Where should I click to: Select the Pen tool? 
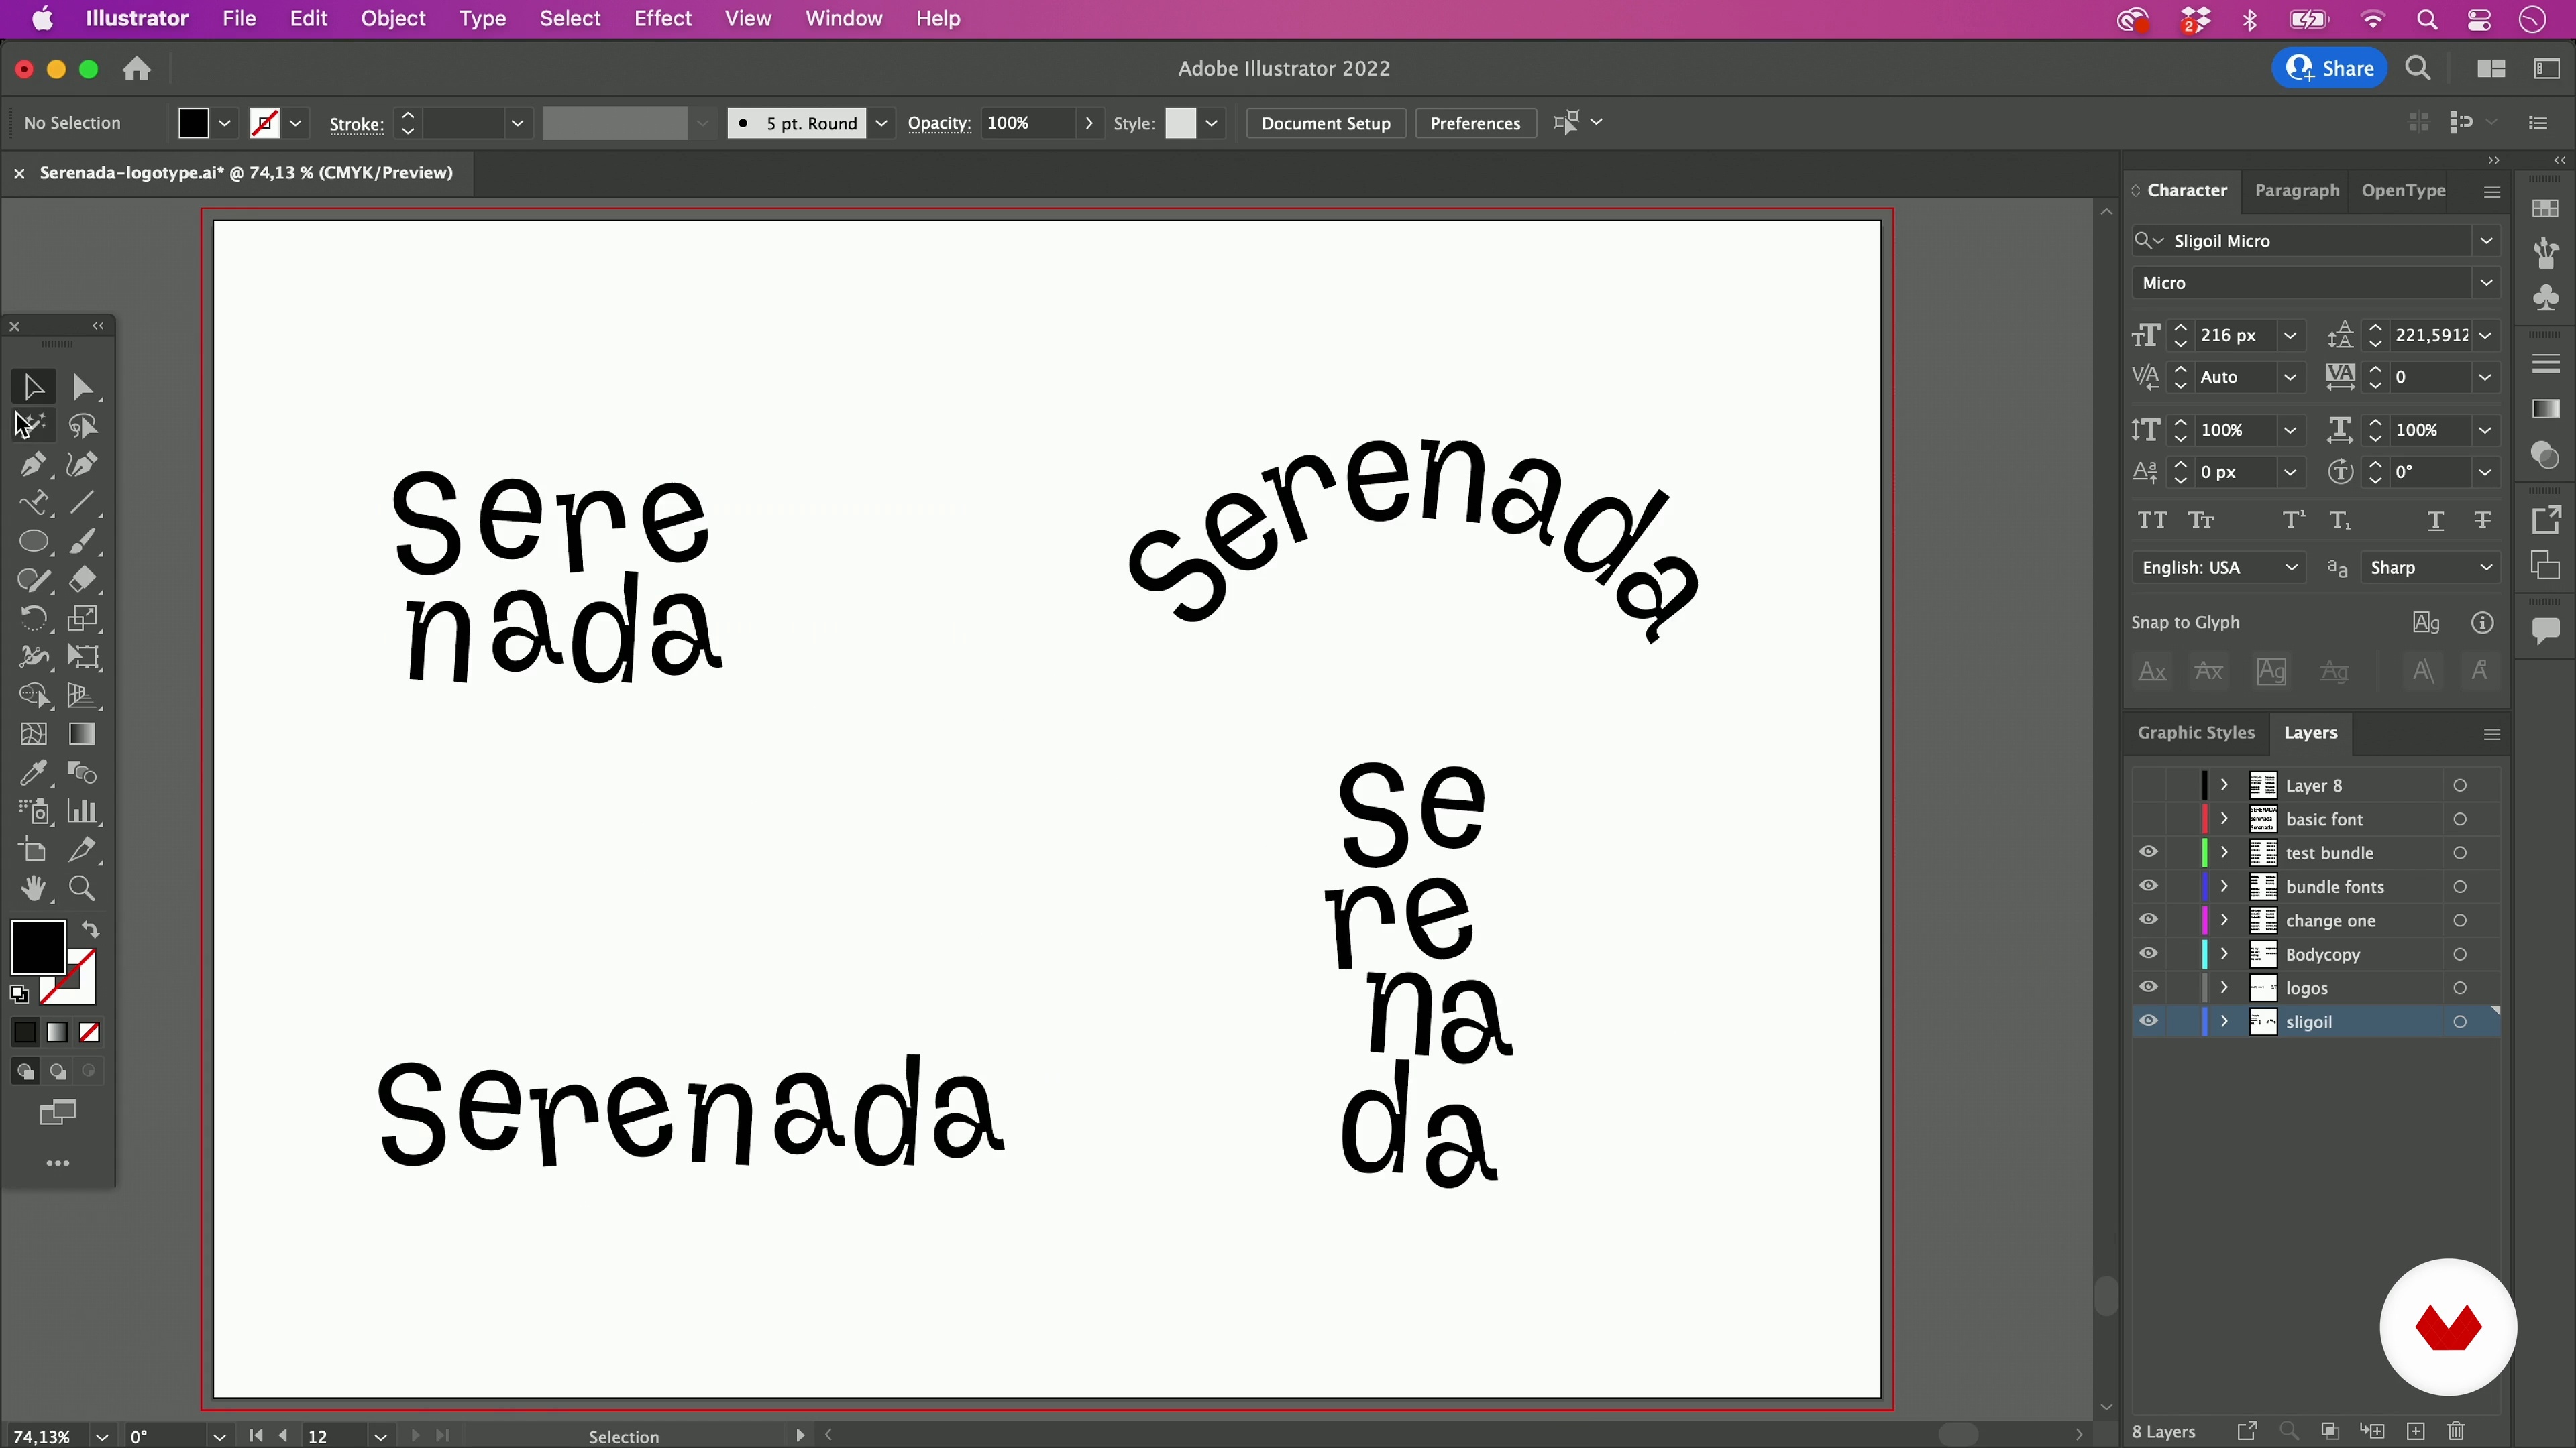32,465
